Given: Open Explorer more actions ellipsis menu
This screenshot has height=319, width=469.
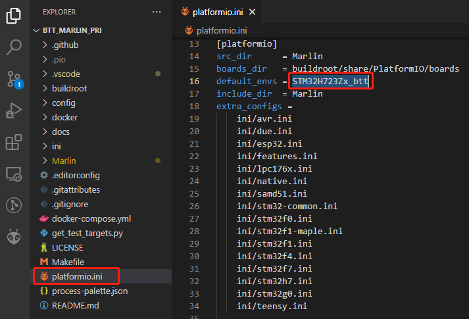Looking at the screenshot, I should (x=156, y=12).
